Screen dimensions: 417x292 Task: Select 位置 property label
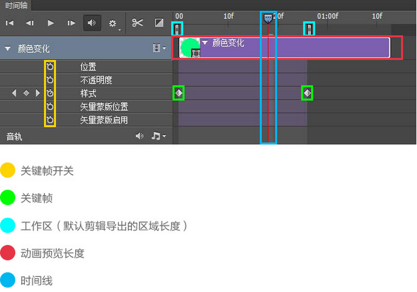88,67
